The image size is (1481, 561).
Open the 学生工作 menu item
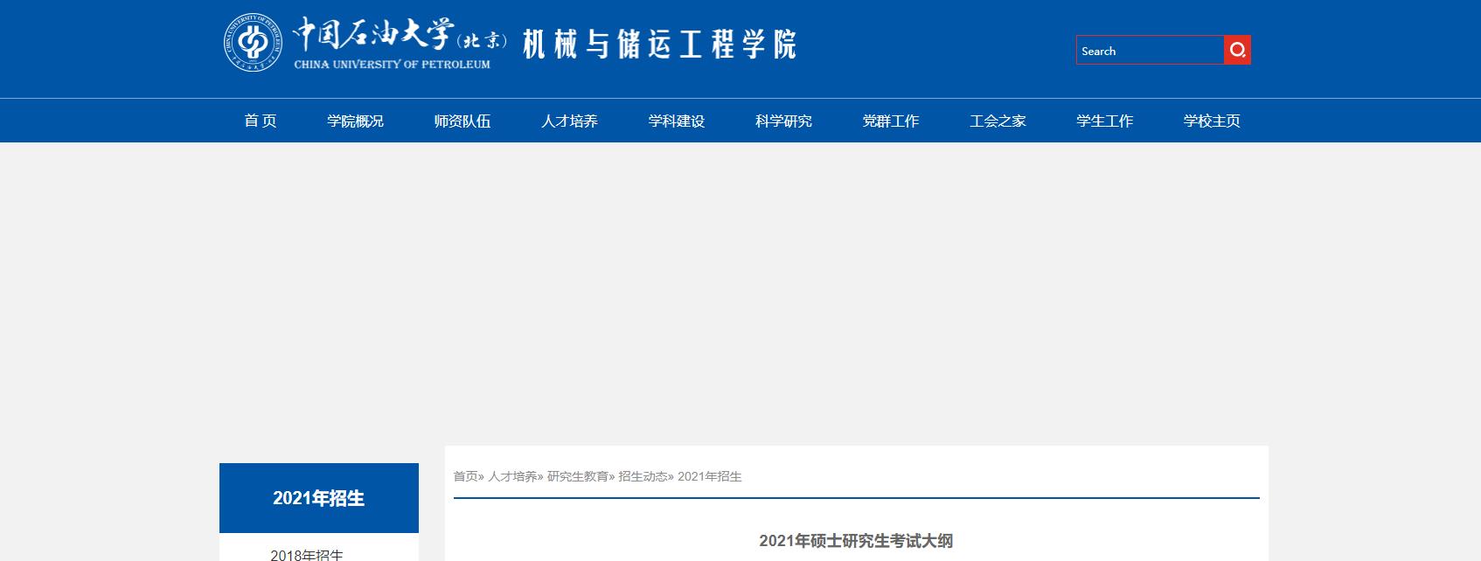point(1105,121)
